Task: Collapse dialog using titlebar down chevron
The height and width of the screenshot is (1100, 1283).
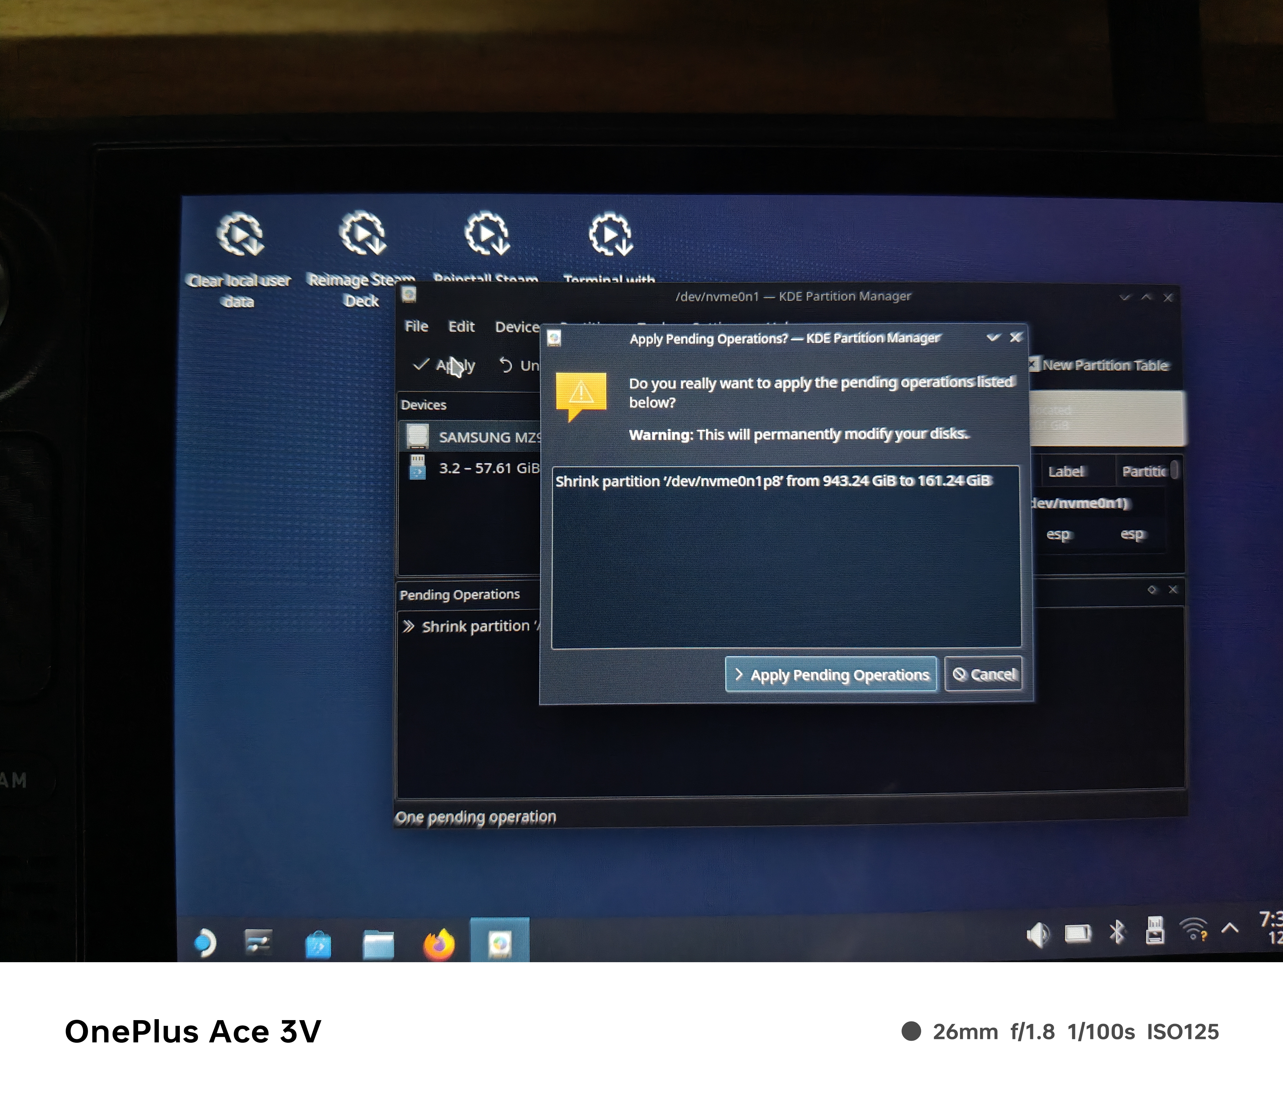Action: pyautogui.click(x=993, y=337)
